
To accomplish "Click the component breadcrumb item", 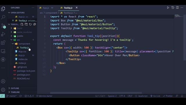I will point(51,13).
